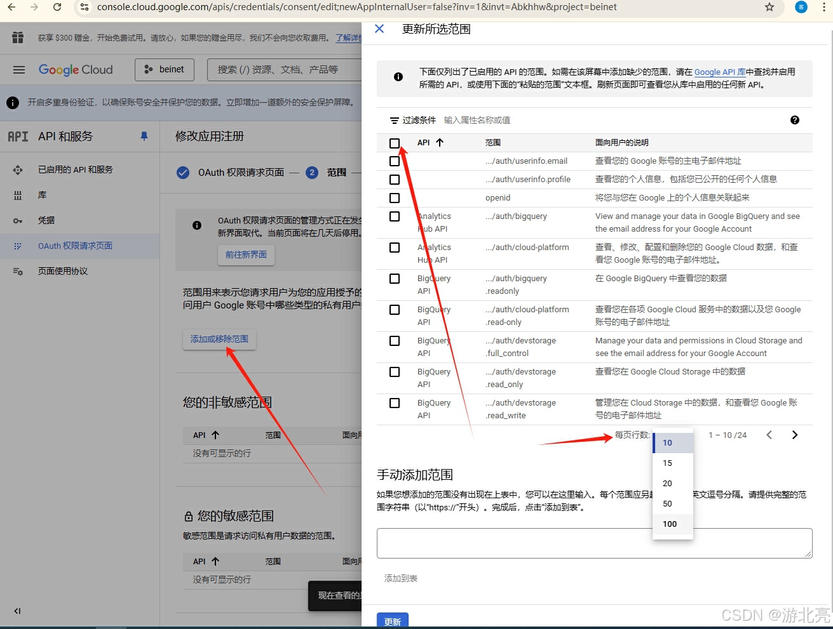833x629 pixels.
Task: Open OAuth 权限请求页面 in sidebar
Action: click(79, 246)
